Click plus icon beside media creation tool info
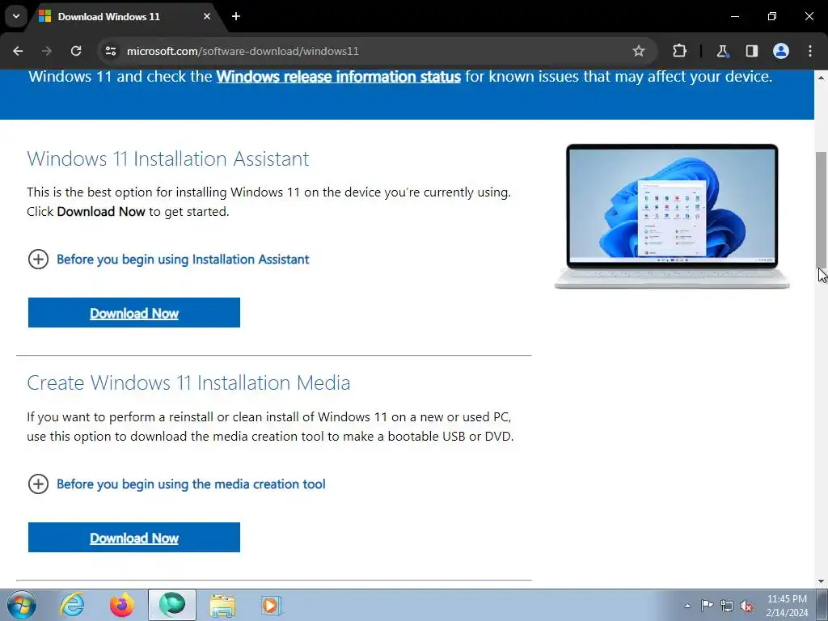This screenshot has width=828, height=621. pyautogui.click(x=38, y=484)
